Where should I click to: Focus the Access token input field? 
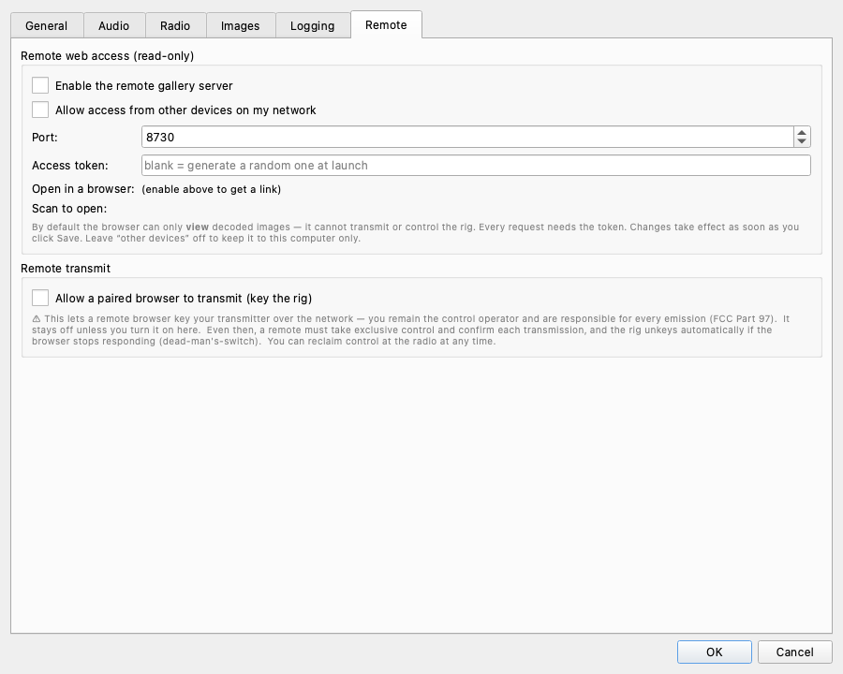476,166
